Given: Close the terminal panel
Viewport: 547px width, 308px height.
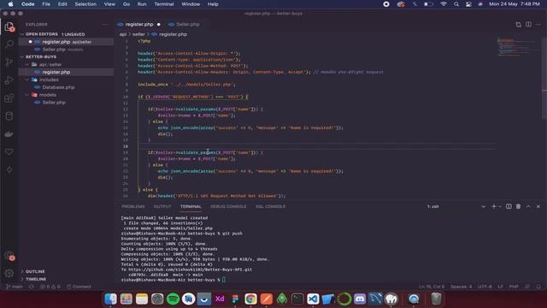Looking at the screenshot, I should pos(538,206).
